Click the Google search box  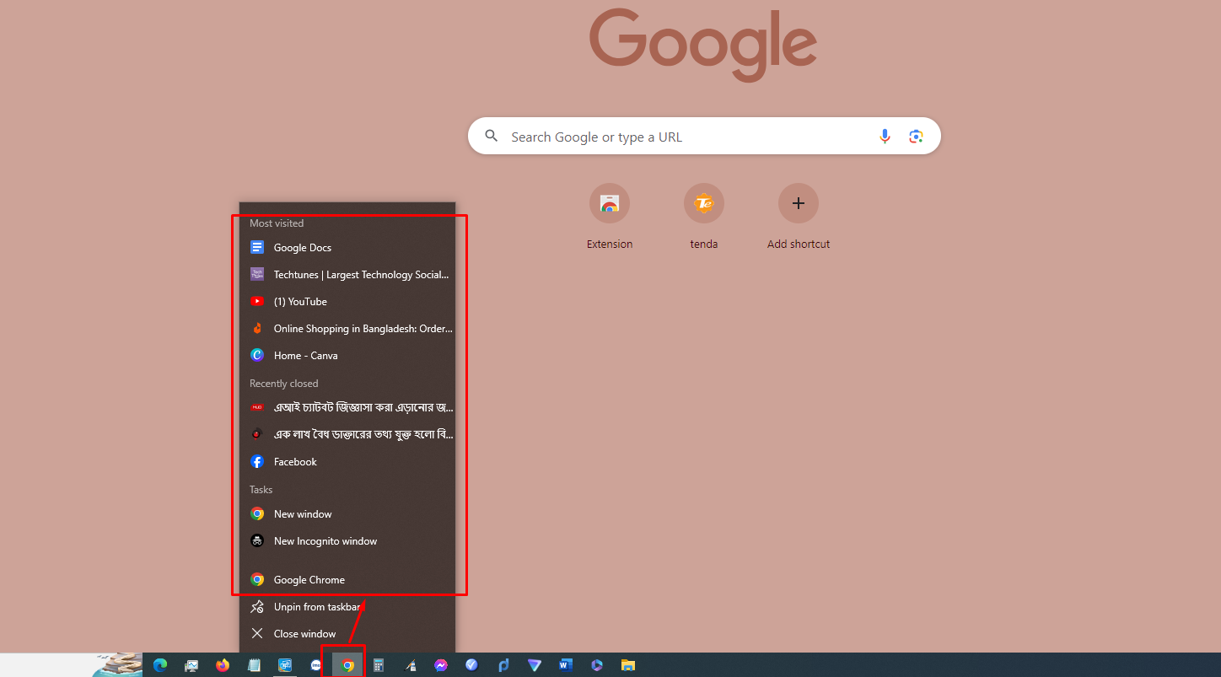[704, 137]
